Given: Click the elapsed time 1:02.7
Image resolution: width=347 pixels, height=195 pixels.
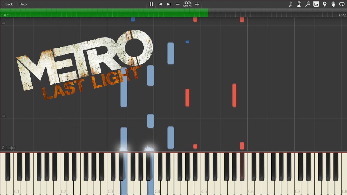Looking at the screenshot, I should coord(5,15).
